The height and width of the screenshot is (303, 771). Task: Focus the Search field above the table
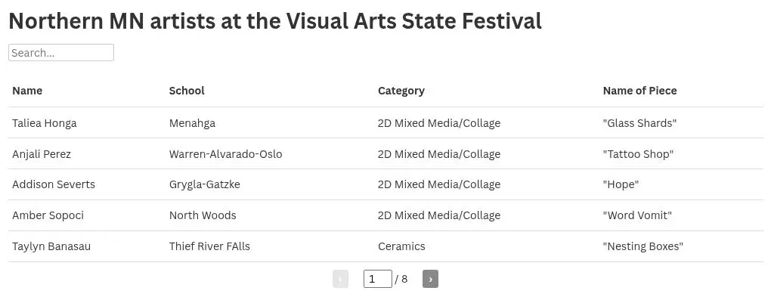[61, 53]
